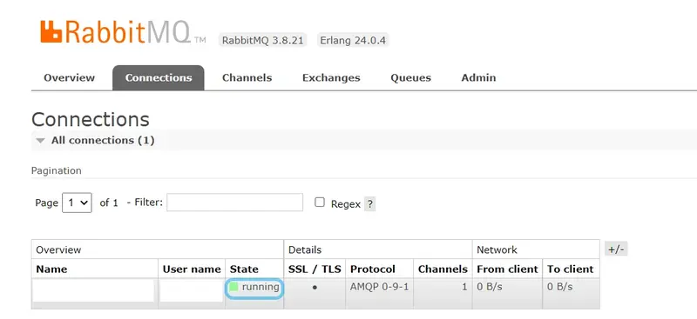Image resolution: width=697 pixels, height=319 pixels.
Task: Click the RabbitMQ 3.8.21 version label
Action: [x=263, y=40]
